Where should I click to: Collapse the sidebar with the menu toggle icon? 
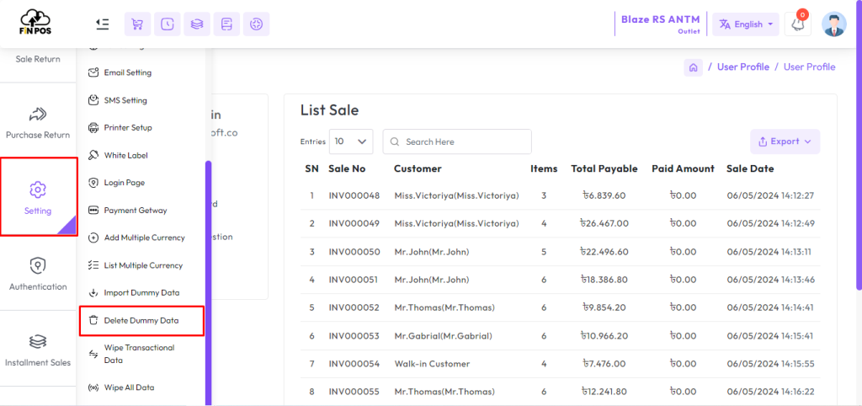[x=103, y=24]
